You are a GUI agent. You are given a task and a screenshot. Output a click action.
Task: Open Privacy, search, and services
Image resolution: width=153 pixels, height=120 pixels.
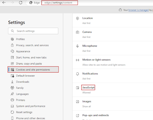32,45
